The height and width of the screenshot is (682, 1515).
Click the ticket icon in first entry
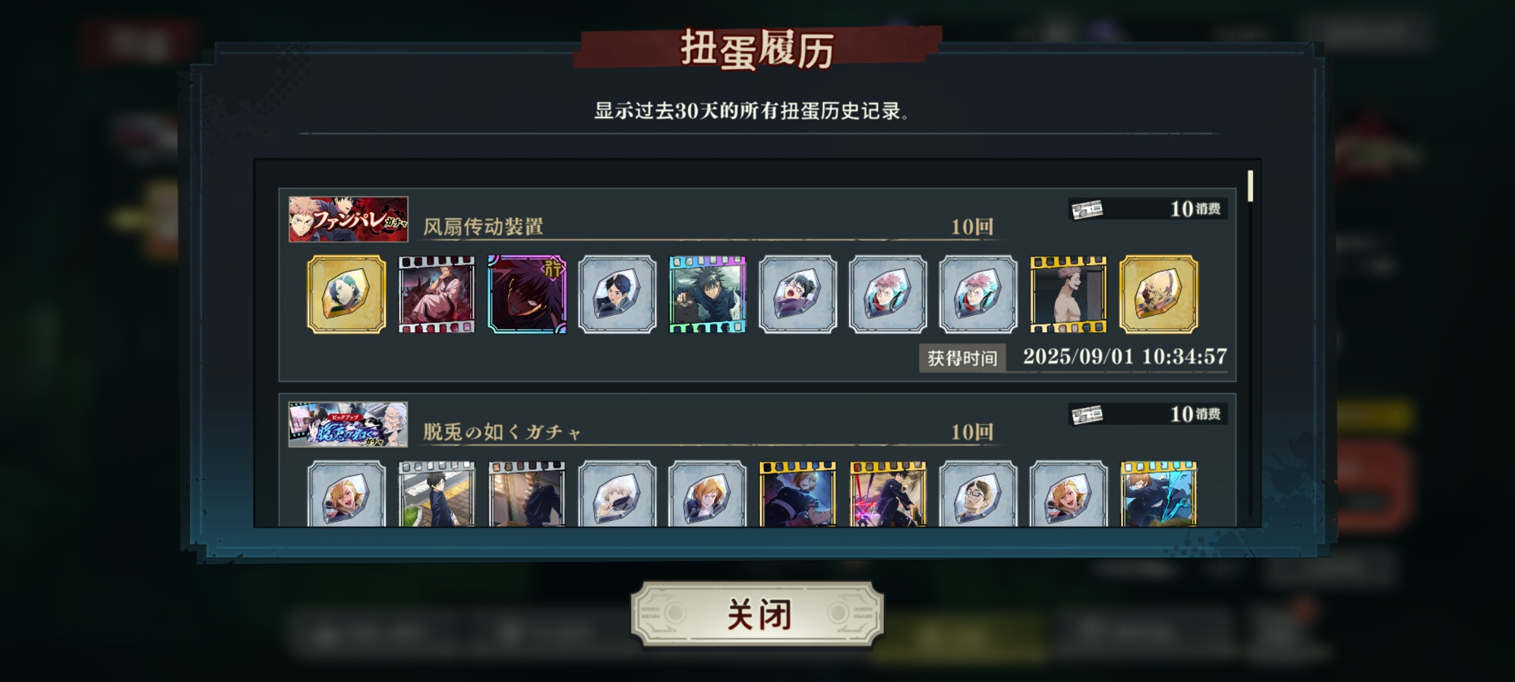[x=1087, y=209]
